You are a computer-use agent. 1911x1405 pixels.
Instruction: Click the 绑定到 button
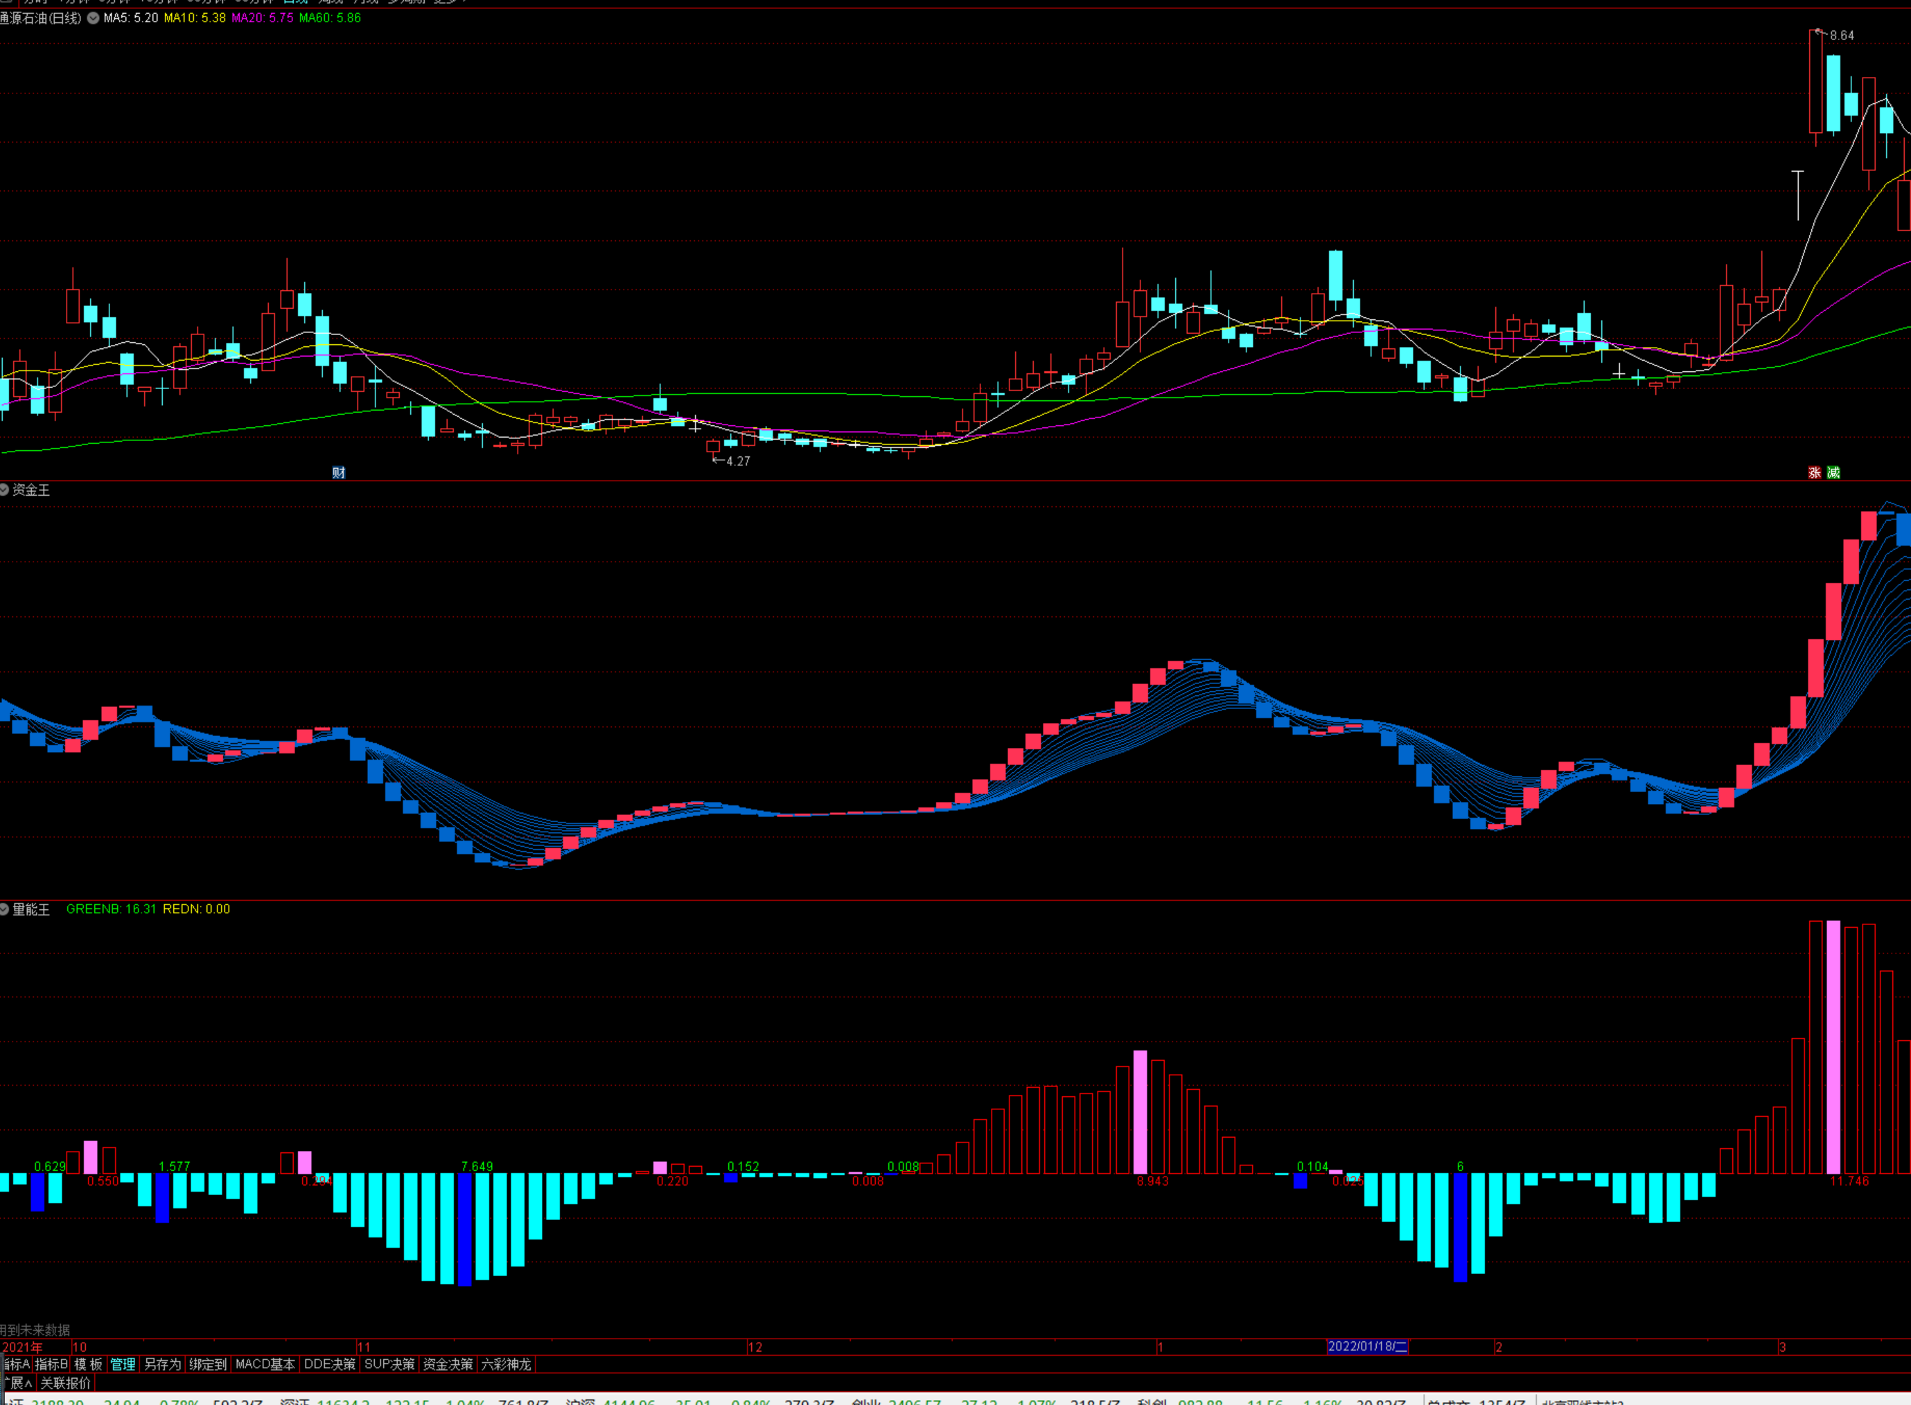click(x=209, y=1364)
